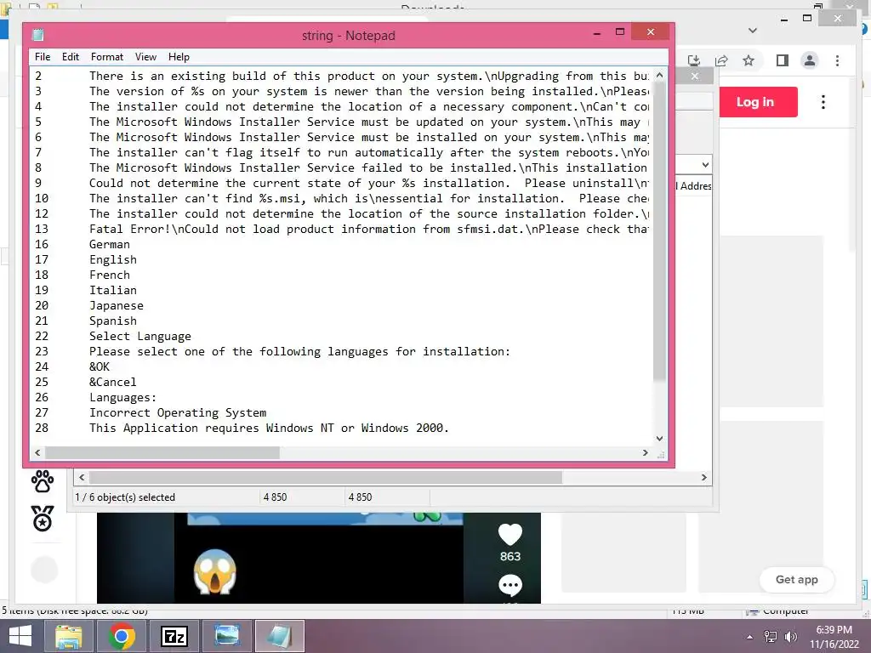
Task: Click Notepad vertical scrollbar down arrow
Action: tap(659, 438)
